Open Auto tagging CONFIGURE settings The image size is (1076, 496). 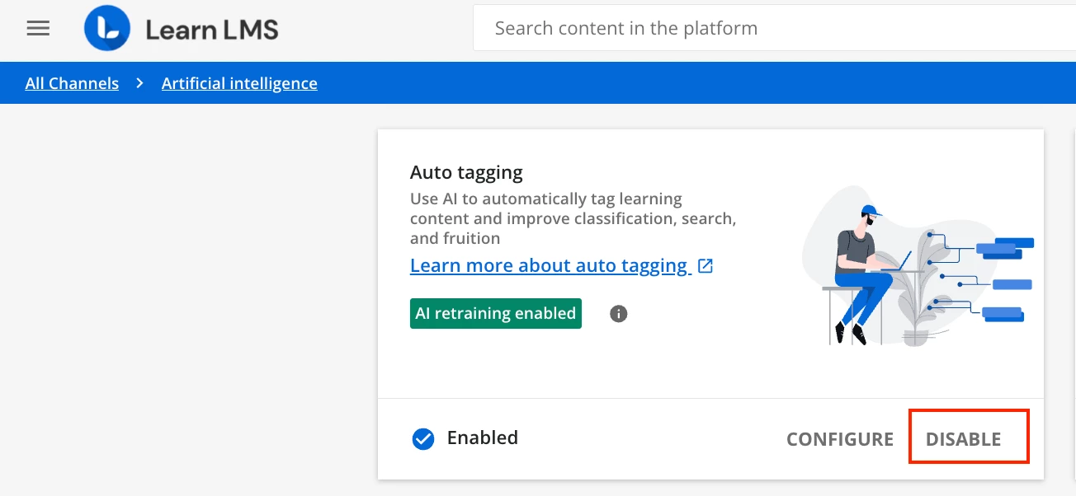pyautogui.click(x=839, y=439)
